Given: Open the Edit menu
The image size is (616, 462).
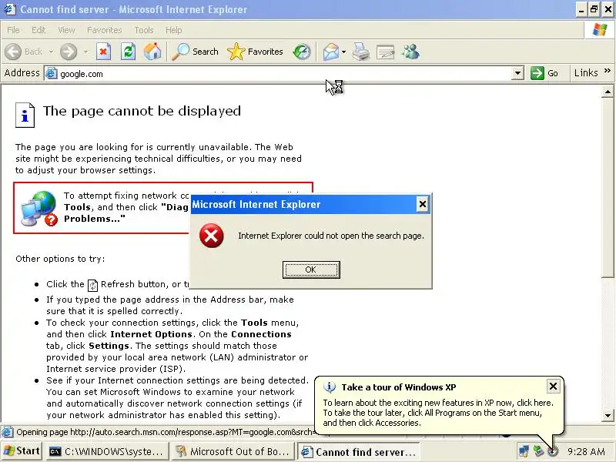Looking at the screenshot, I should tap(38, 30).
